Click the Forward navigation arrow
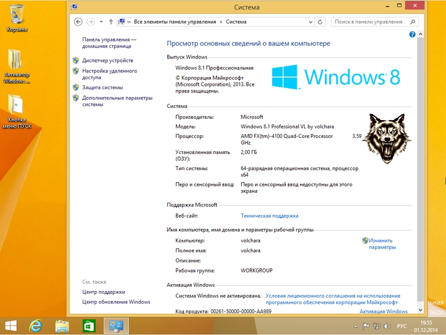 (x=91, y=22)
